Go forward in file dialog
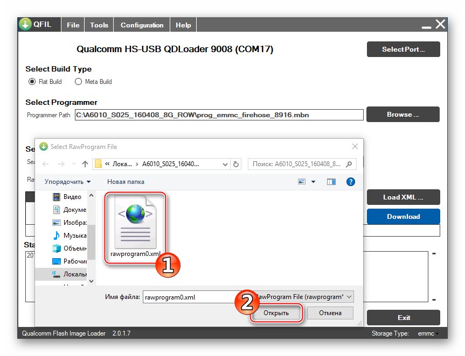Image resolution: width=465 pixels, height=356 pixels. click(61, 164)
